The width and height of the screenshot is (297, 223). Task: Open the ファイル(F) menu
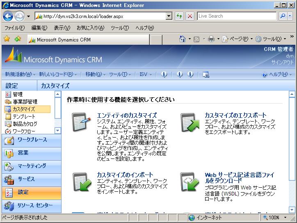pos(15,28)
